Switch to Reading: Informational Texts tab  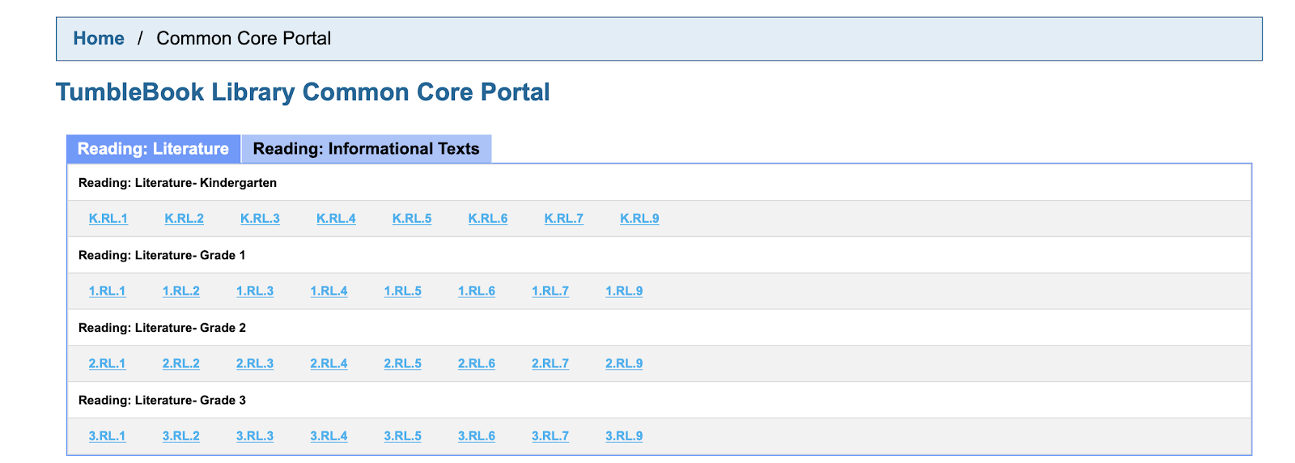click(x=367, y=149)
